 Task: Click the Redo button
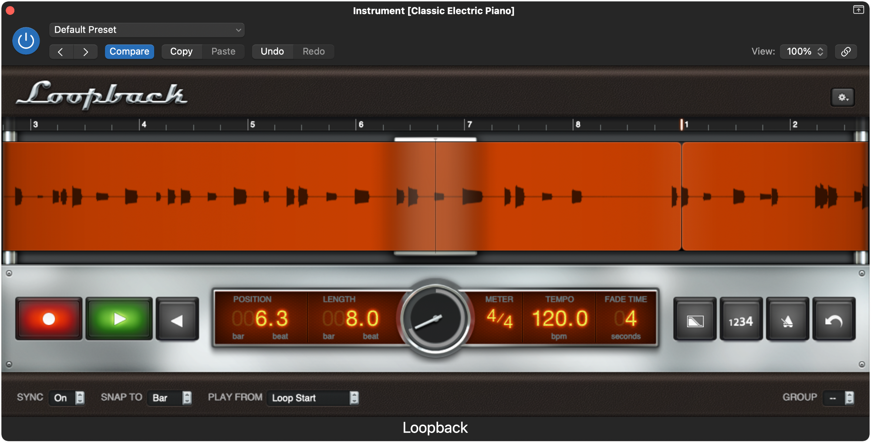[x=314, y=51]
